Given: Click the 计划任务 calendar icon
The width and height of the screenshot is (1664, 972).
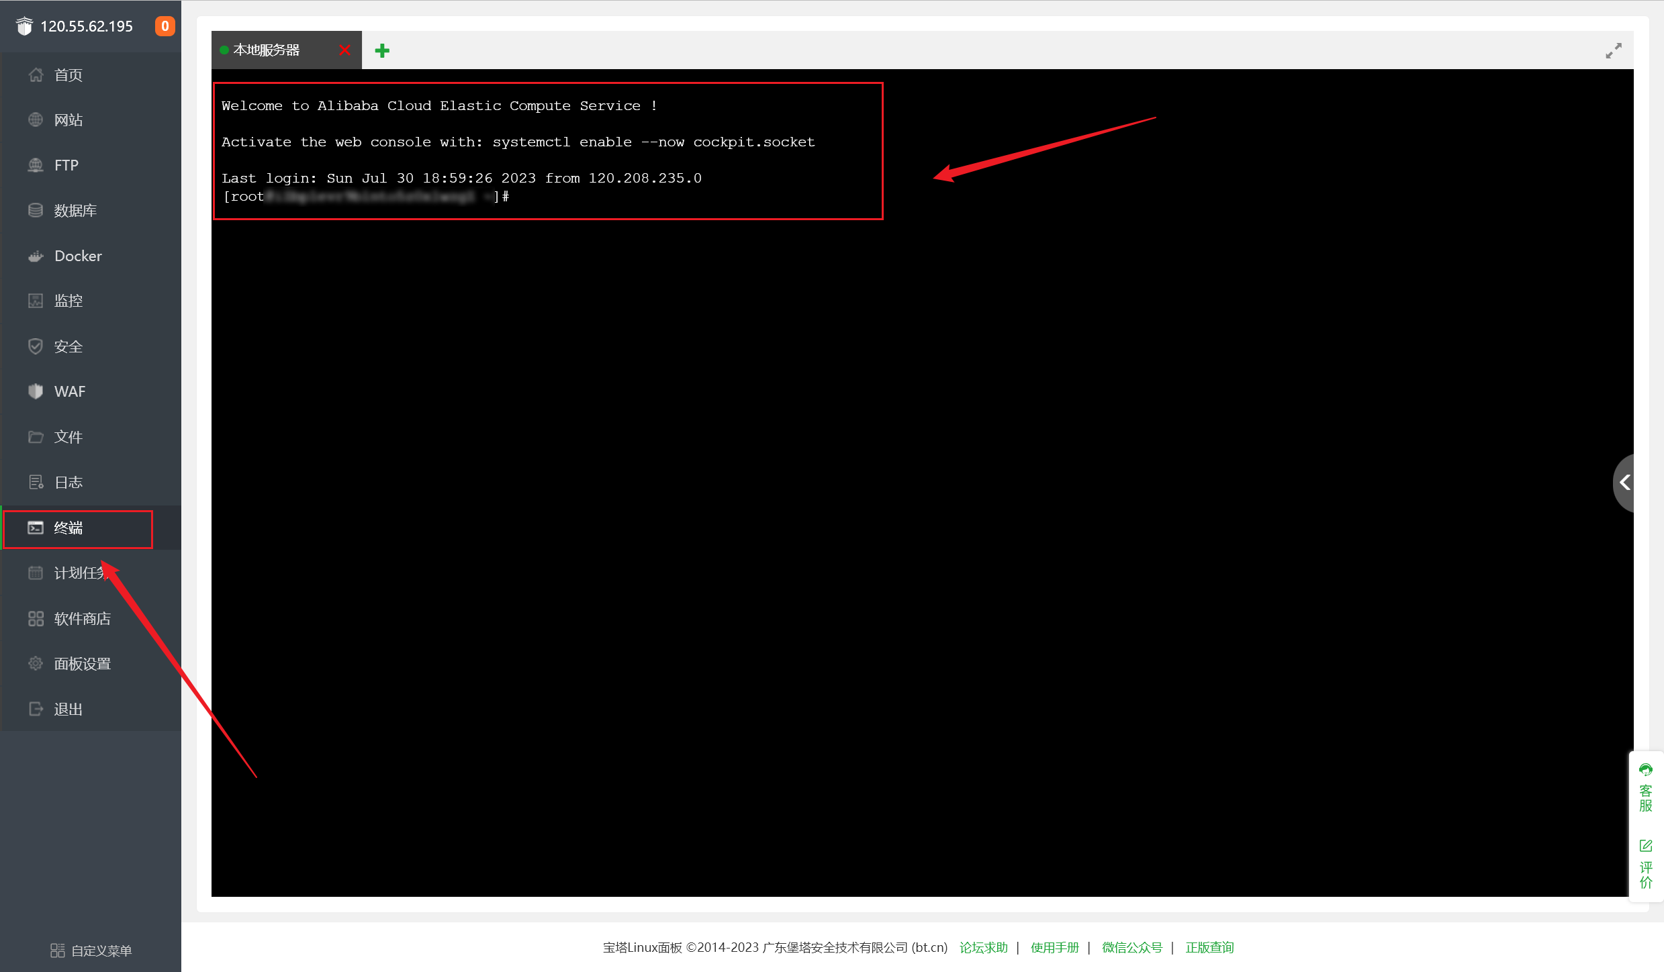Looking at the screenshot, I should (x=36, y=573).
